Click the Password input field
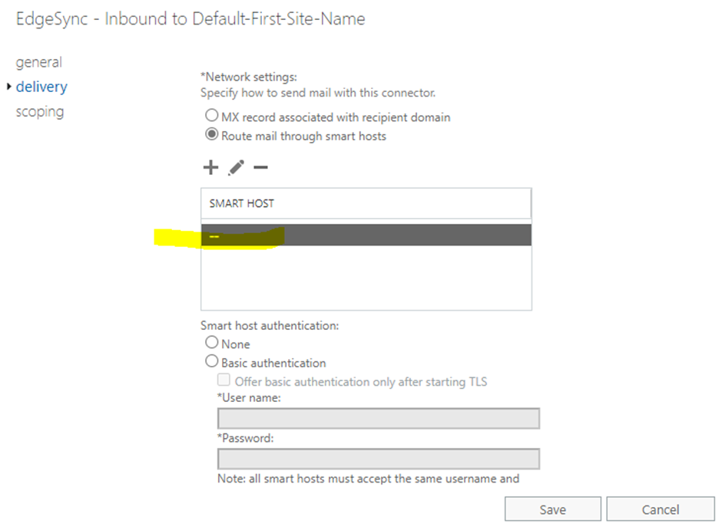722x530 pixels. pyautogui.click(x=376, y=459)
